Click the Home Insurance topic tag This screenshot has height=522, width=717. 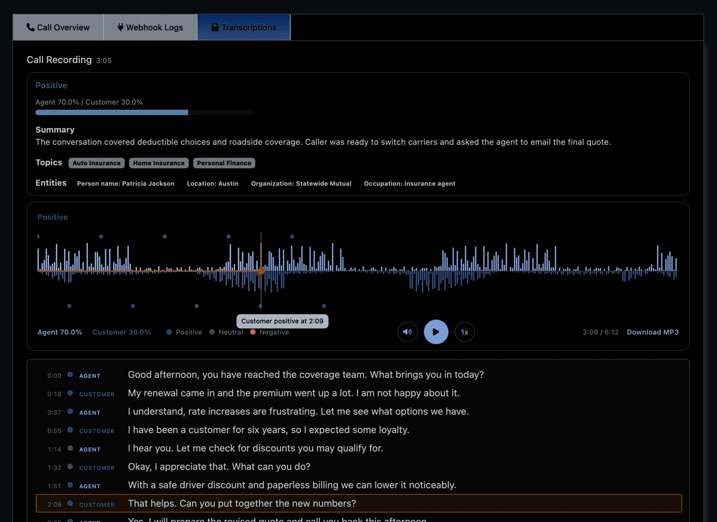point(159,163)
